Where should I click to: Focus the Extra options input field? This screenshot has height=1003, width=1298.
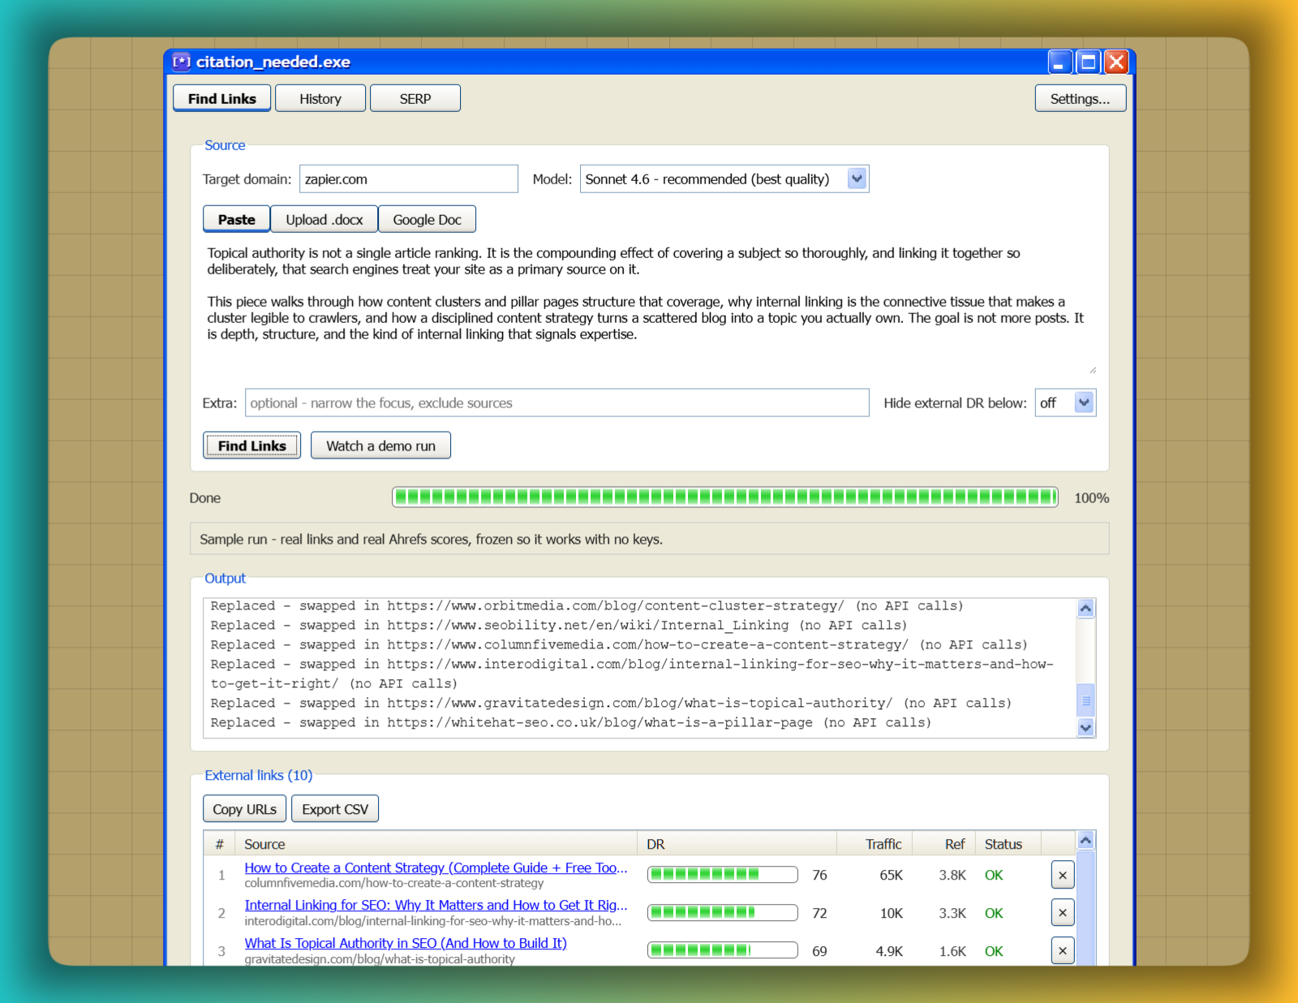(557, 402)
